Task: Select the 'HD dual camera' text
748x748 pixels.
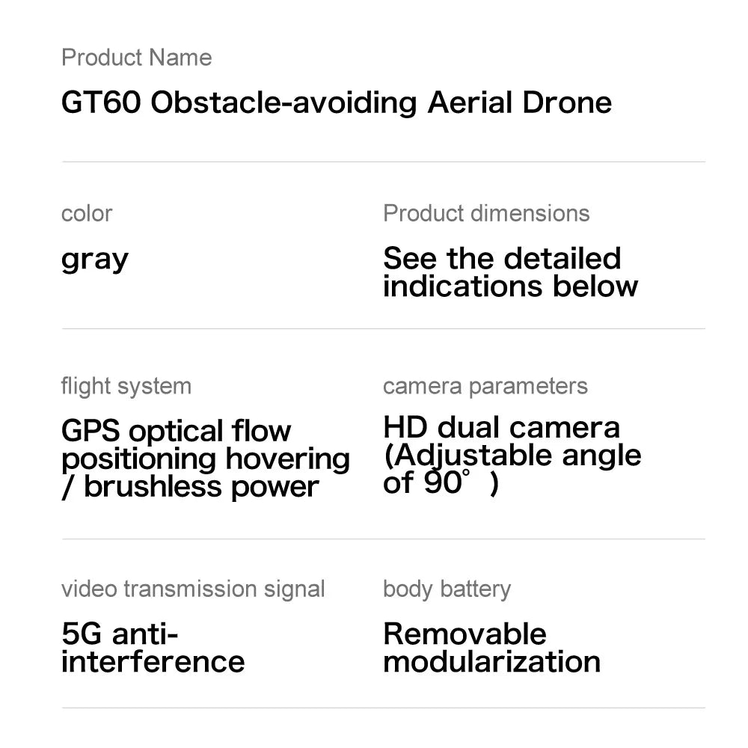Action: pyautogui.click(x=501, y=427)
